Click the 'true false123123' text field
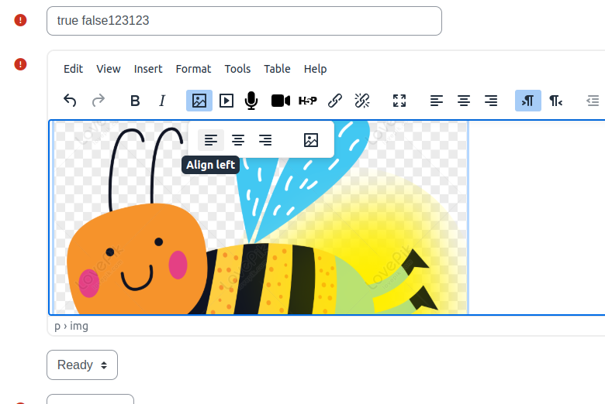This screenshot has height=404, width=605. (244, 21)
